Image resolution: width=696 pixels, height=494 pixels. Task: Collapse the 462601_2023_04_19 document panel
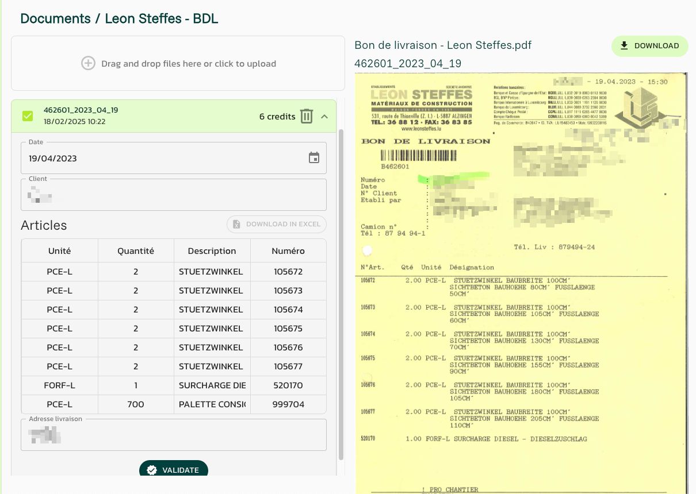point(324,117)
